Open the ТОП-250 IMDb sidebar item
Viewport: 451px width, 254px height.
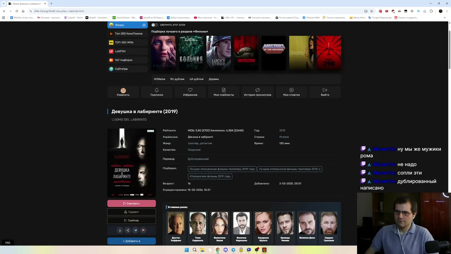coord(128,42)
